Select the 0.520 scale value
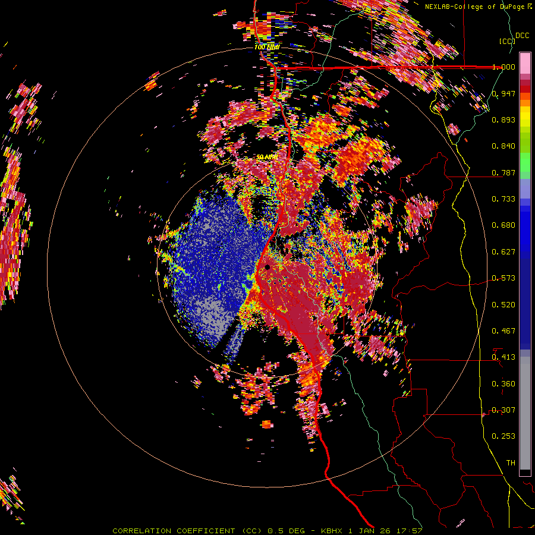This screenshot has height=535, width=535. (503, 305)
